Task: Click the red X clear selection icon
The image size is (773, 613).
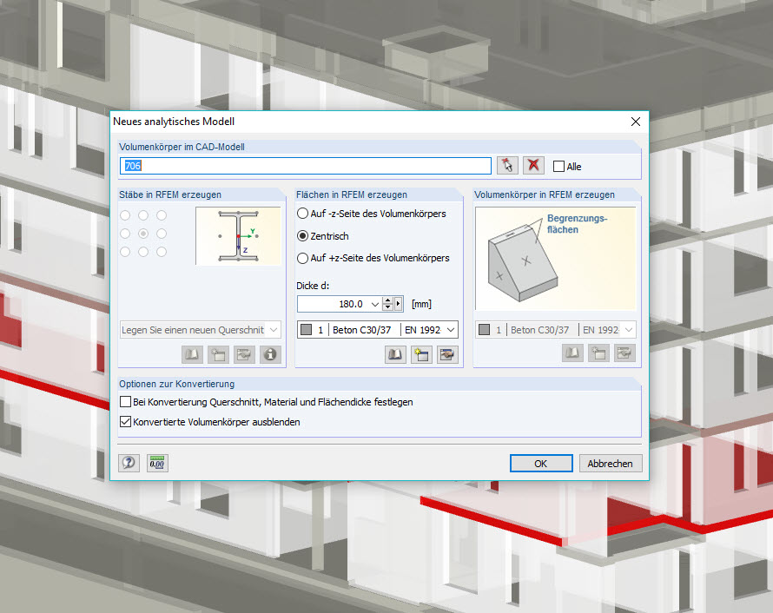Action: point(533,165)
